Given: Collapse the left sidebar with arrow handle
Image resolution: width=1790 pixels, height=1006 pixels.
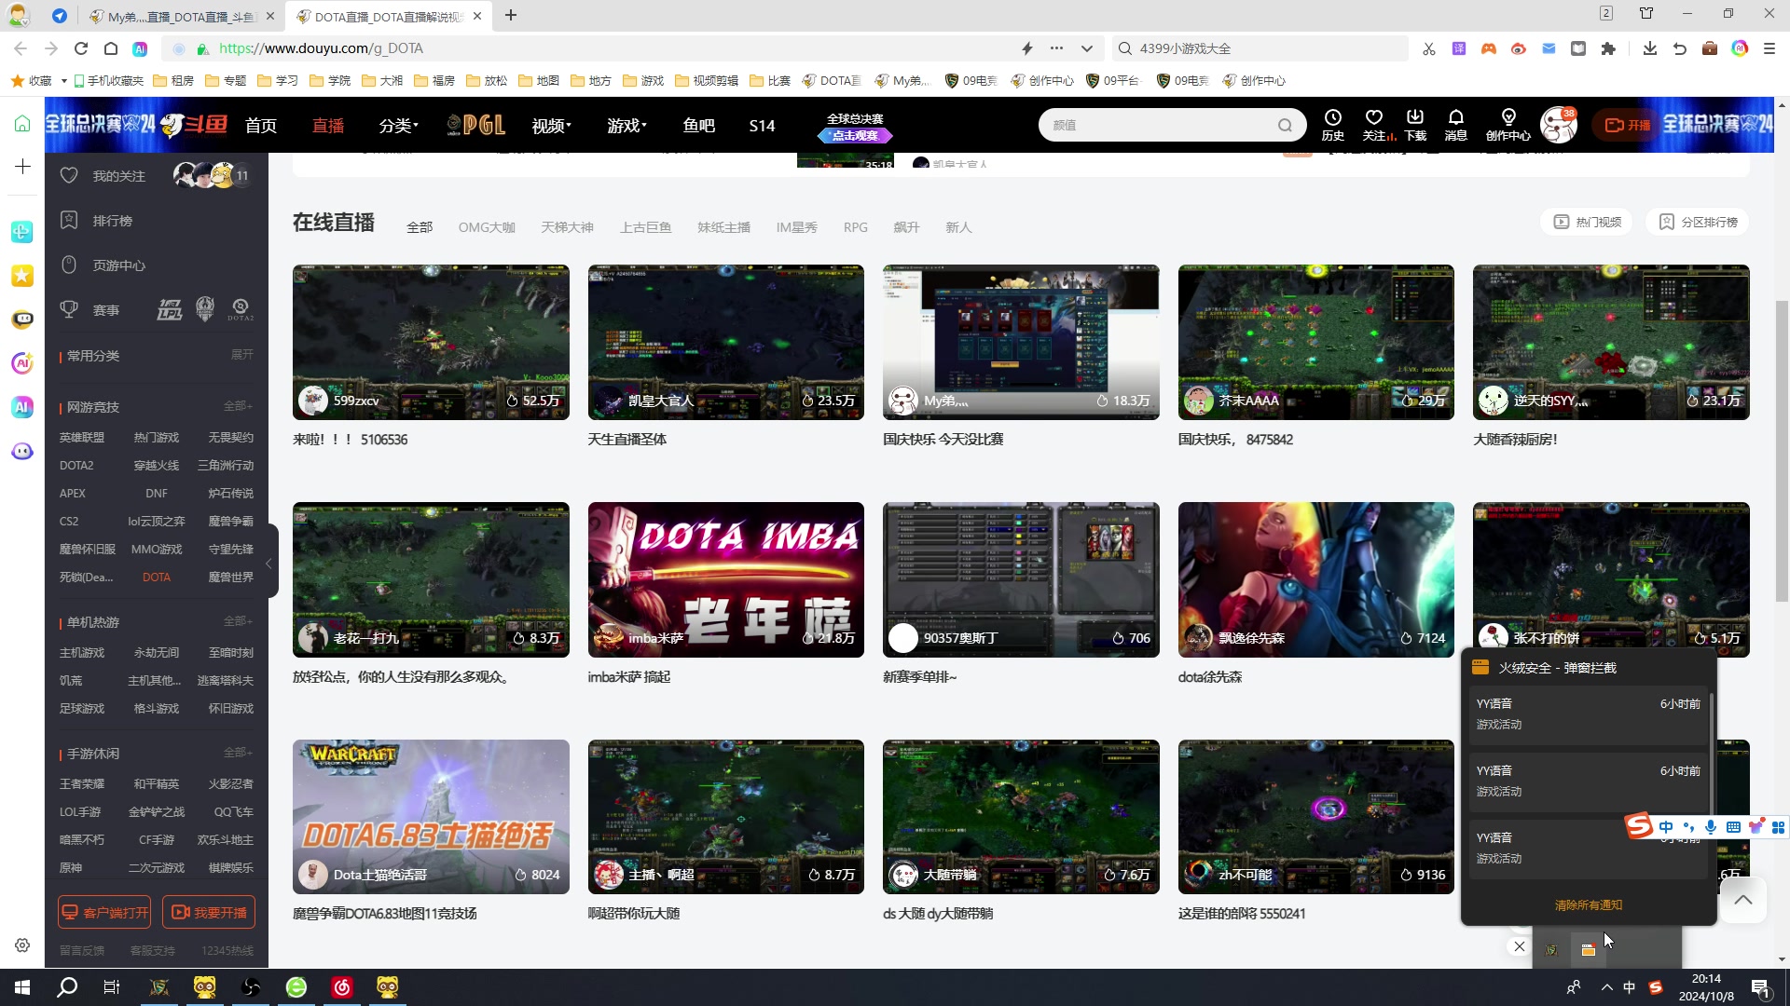Looking at the screenshot, I should tap(271, 563).
